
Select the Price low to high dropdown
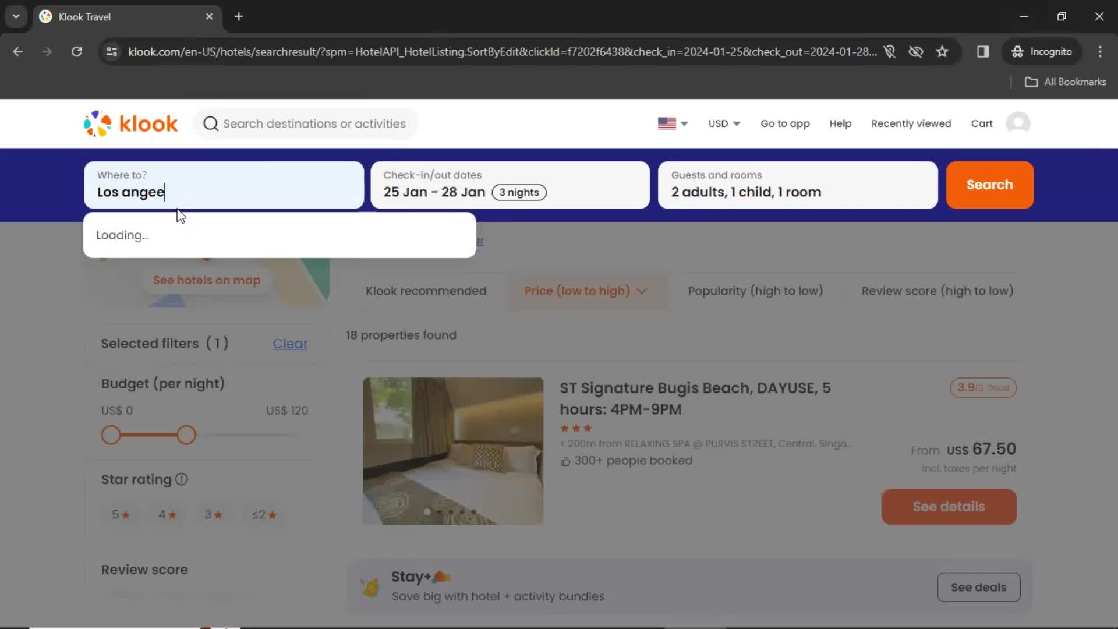586,290
